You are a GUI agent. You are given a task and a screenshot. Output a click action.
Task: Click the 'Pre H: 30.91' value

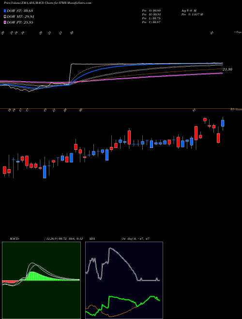click(151, 14)
